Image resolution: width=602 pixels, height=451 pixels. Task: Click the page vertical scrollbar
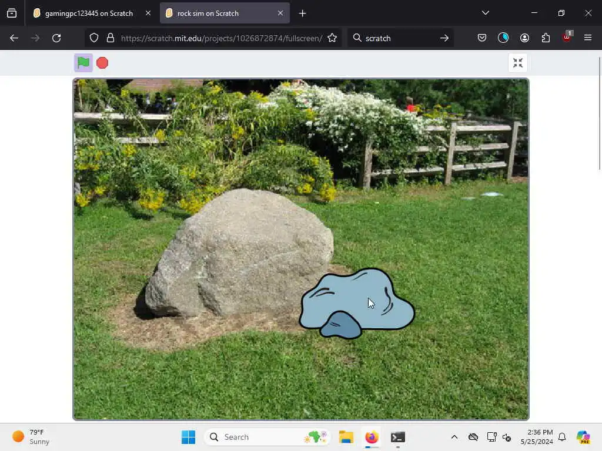coord(599,113)
